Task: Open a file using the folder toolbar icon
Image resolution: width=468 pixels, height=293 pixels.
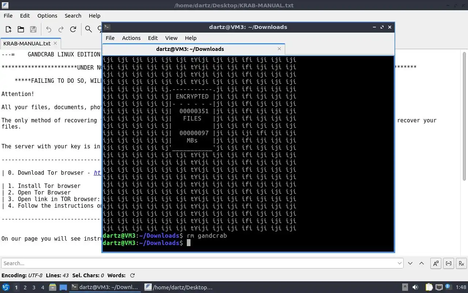Action: point(21,29)
